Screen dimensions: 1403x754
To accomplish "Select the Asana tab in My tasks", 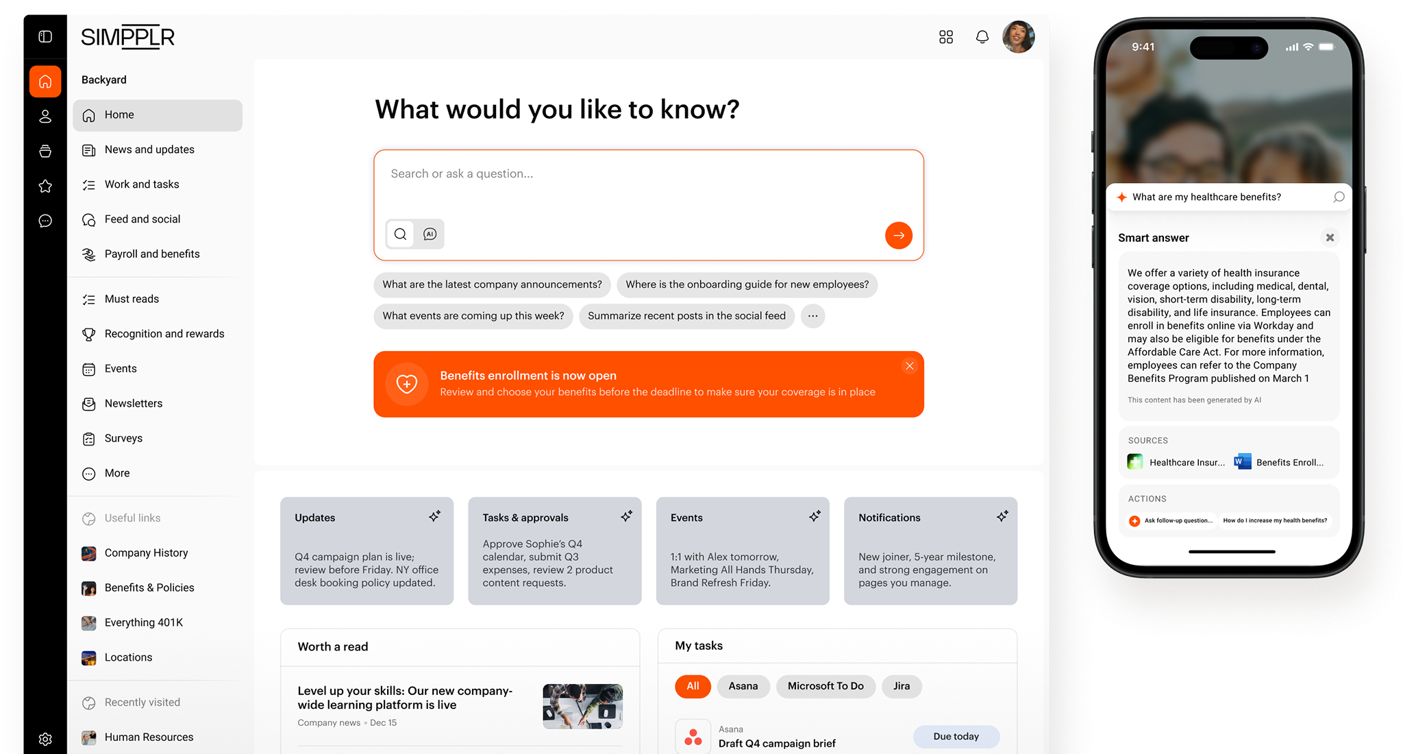I will tap(743, 686).
